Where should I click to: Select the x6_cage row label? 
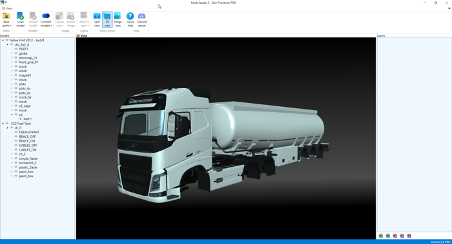[25, 106]
